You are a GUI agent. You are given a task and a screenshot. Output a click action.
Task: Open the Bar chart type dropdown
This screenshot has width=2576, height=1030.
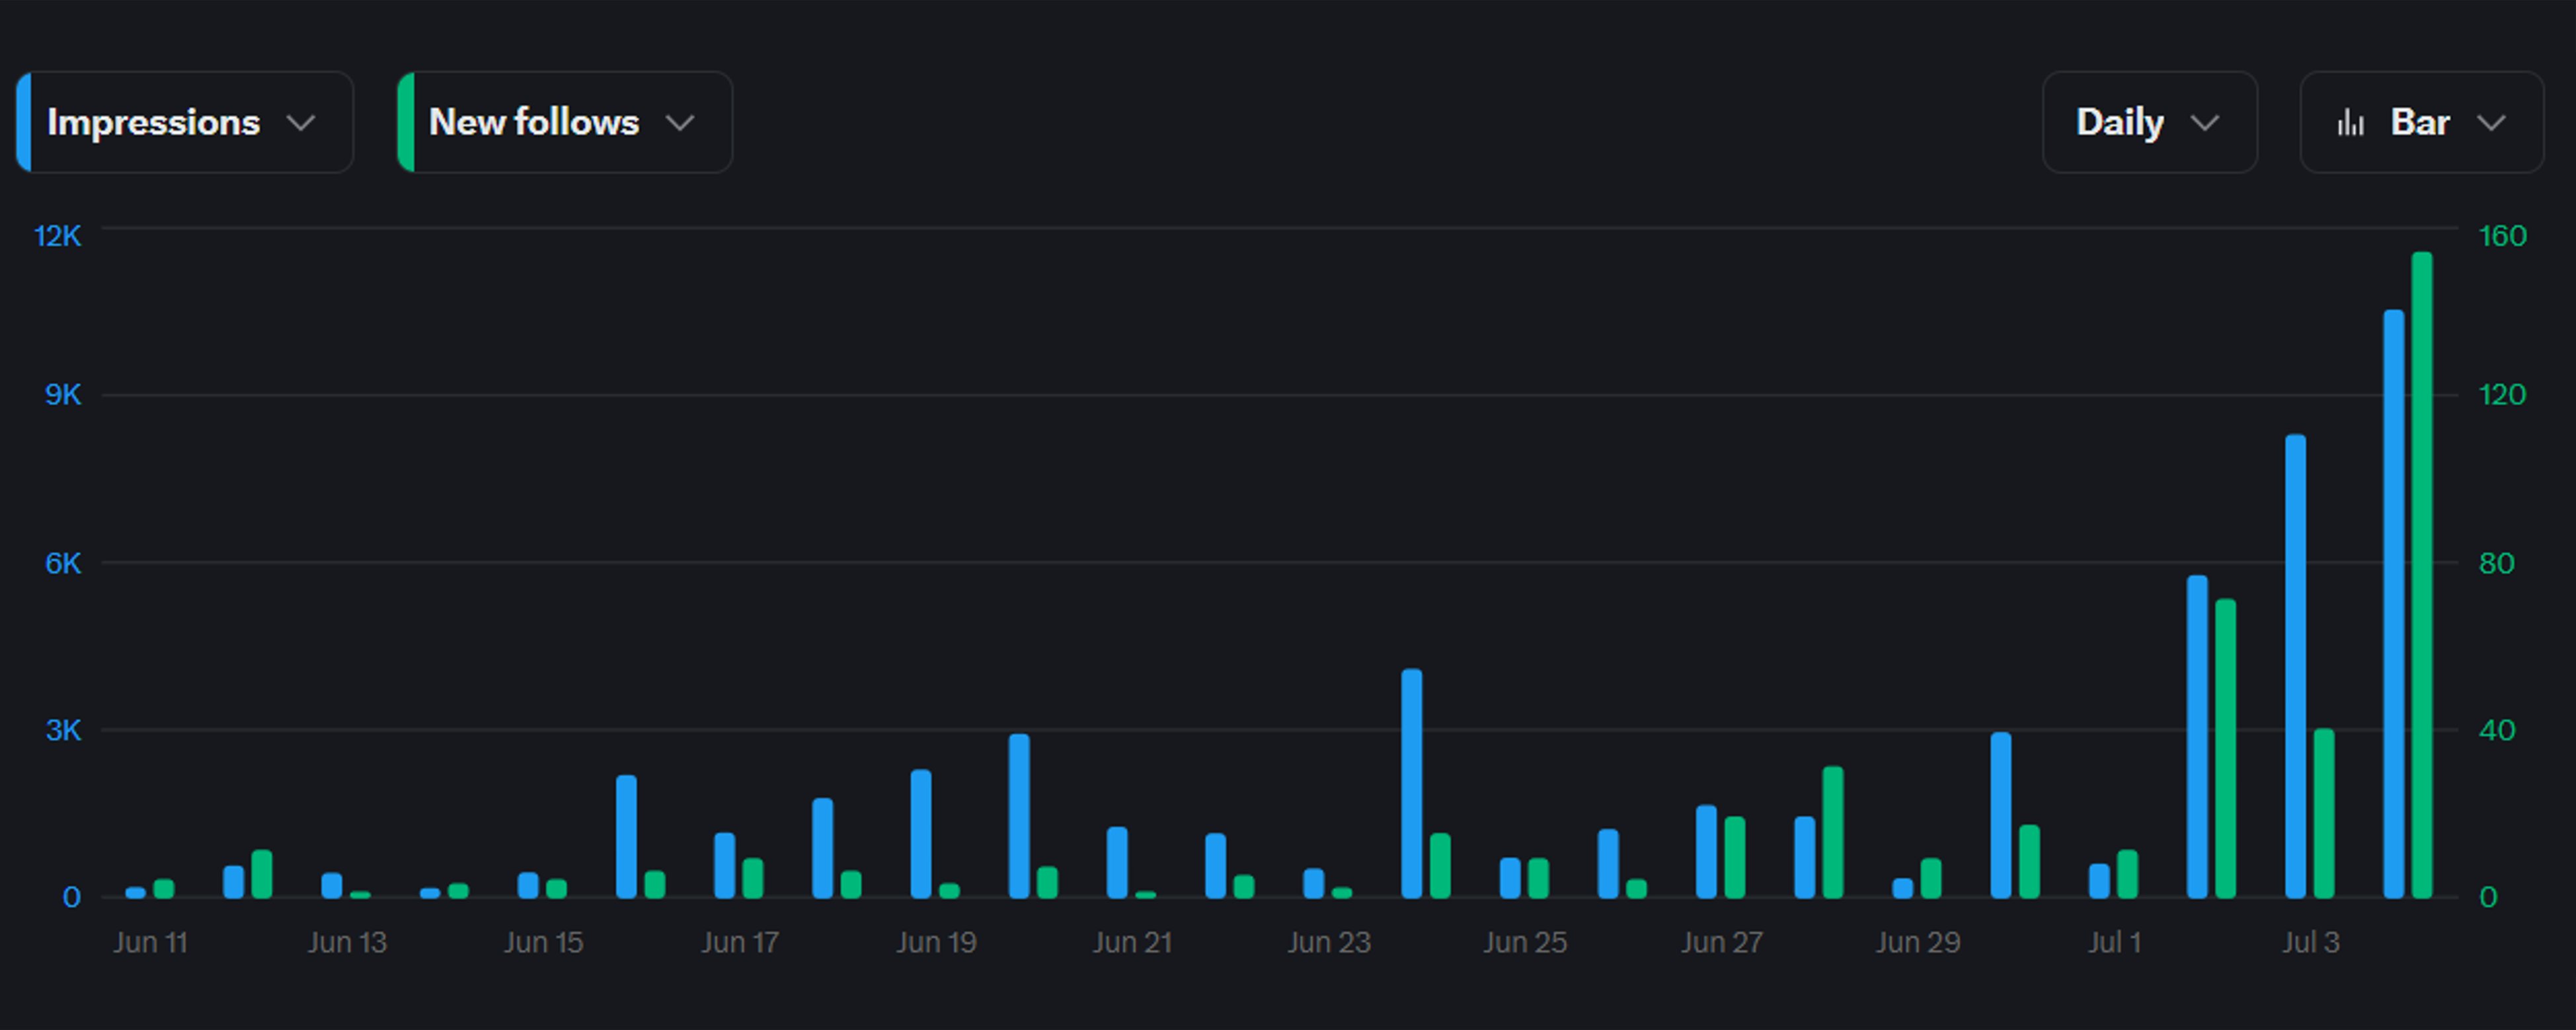point(2492,122)
